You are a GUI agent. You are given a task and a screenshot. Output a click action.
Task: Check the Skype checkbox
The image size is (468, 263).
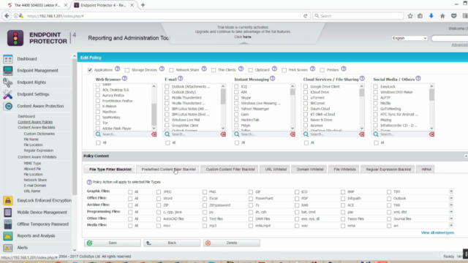point(236,98)
